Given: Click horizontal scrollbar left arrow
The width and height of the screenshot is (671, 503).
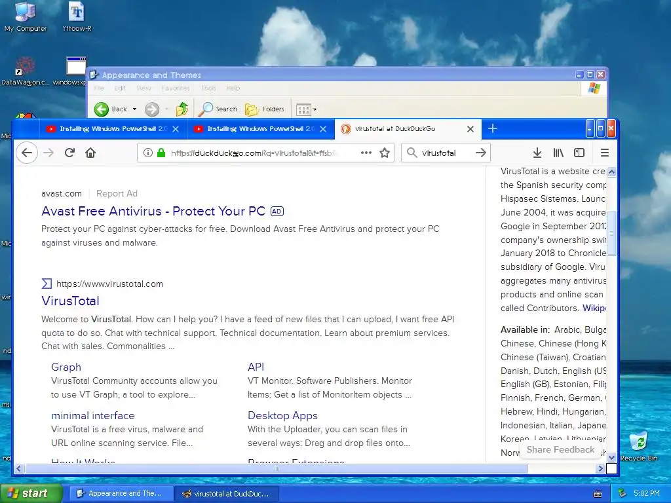Looking at the screenshot, I should (18, 469).
